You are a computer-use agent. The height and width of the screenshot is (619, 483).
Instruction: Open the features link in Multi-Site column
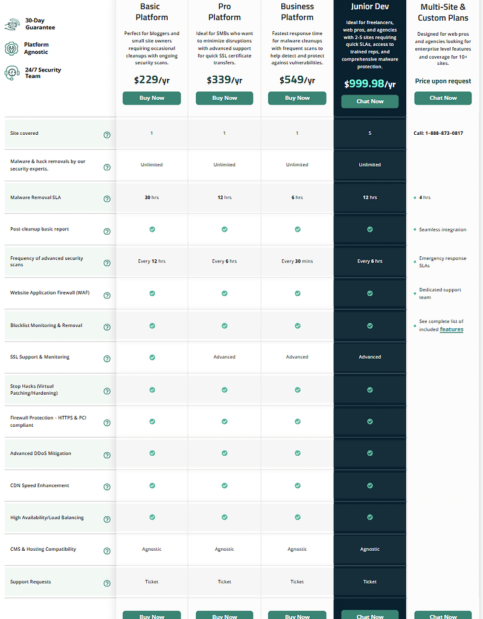[452, 329]
